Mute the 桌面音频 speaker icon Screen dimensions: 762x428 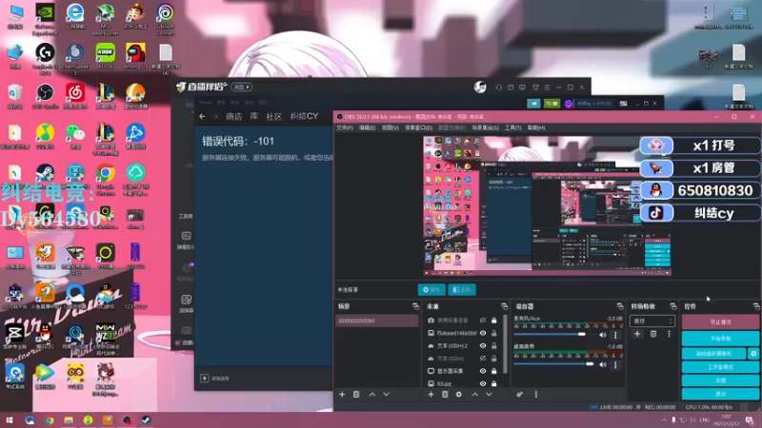603,364
